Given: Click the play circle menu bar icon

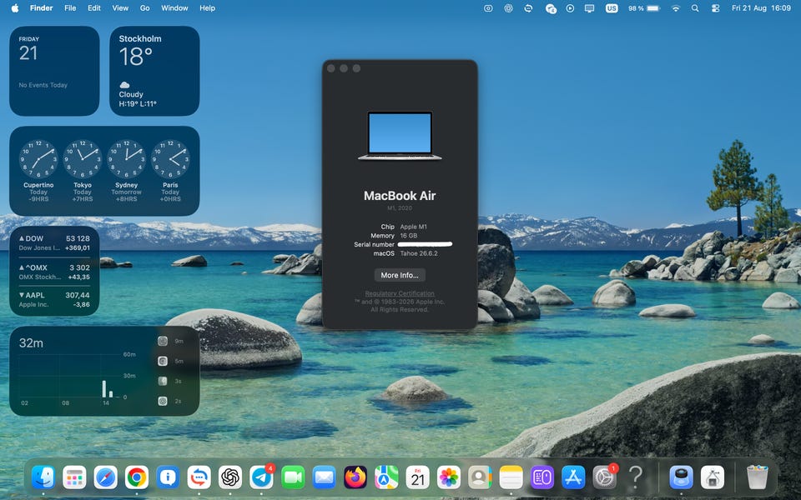Looking at the screenshot, I should pyautogui.click(x=570, y=8).
